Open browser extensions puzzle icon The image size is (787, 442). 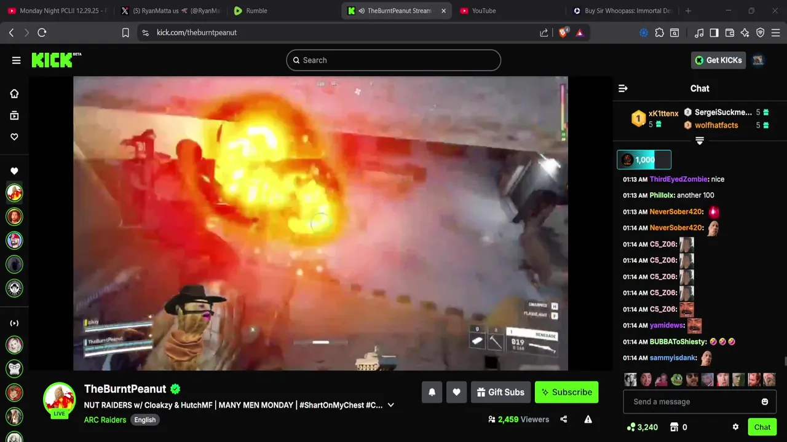click(x=660, y=33)
